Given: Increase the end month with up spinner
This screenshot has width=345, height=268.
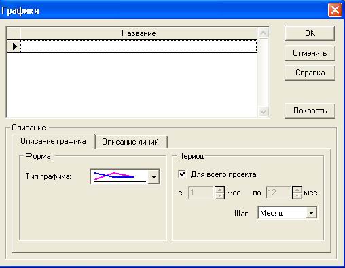Looking at the screenshot, I should tap(297, 189).
